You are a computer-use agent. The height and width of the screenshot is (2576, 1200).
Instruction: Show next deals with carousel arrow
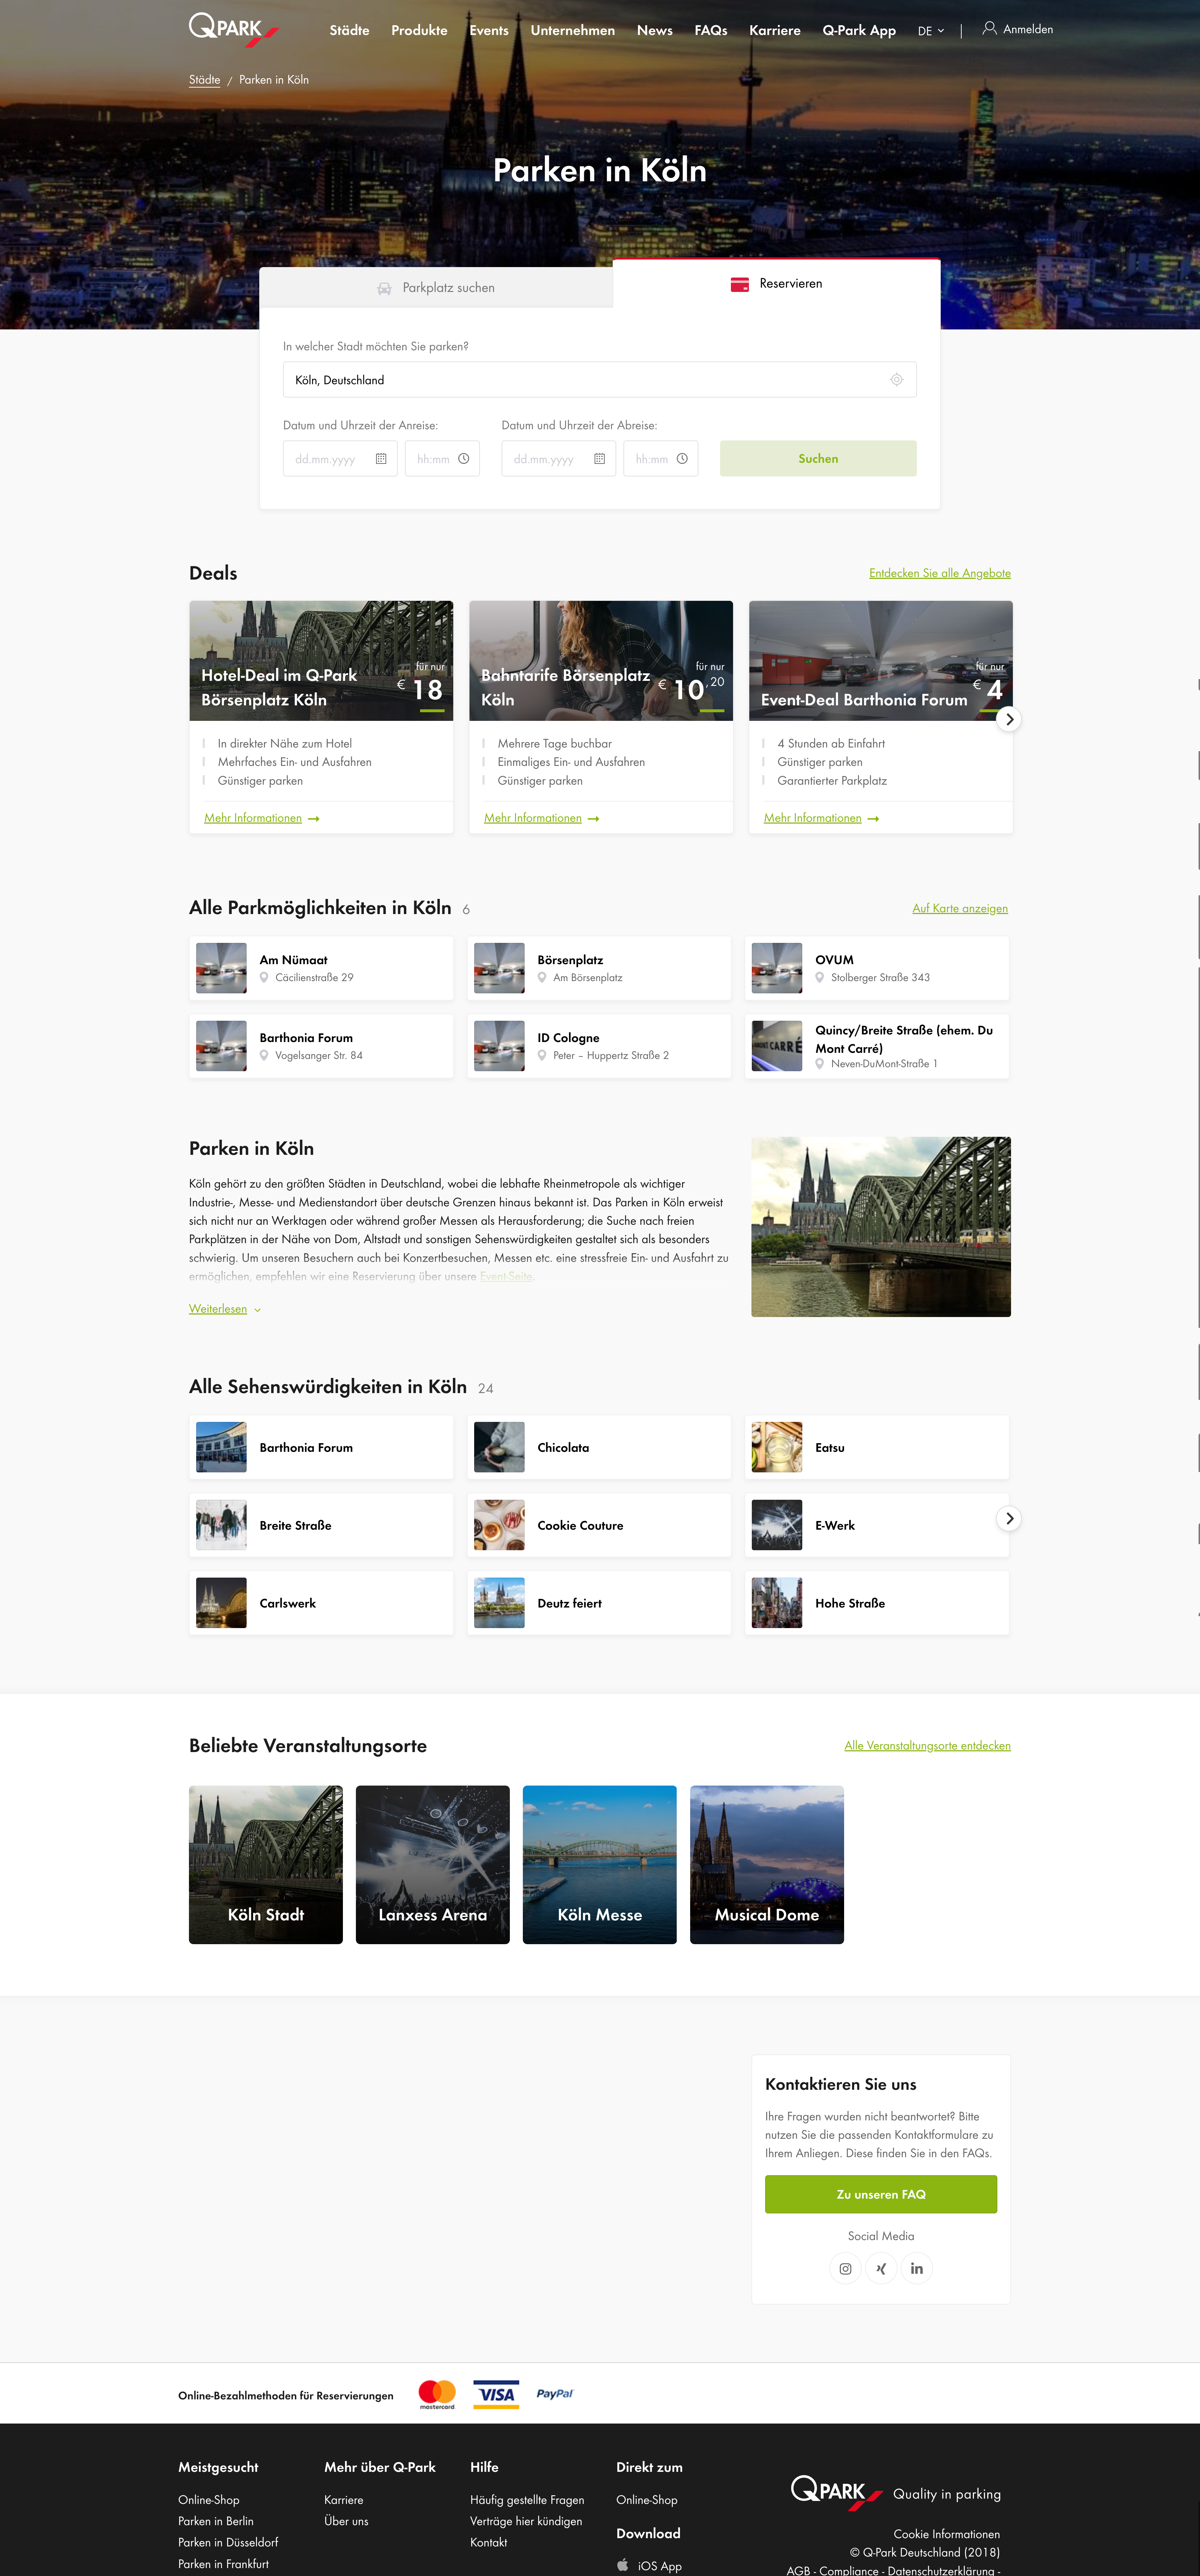[x=1009, y=719]
